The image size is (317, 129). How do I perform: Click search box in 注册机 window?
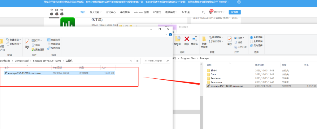[156, 61]
